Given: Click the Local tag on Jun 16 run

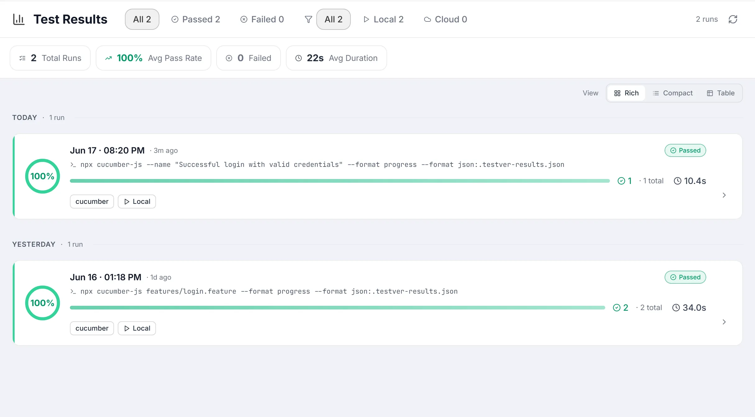Looking at the screenshot, I should point(137,328).
